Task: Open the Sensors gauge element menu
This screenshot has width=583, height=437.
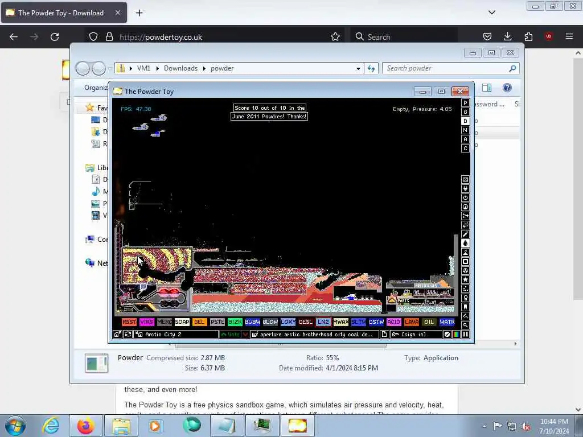Action: pyautogui.click(x=465, y=207)
